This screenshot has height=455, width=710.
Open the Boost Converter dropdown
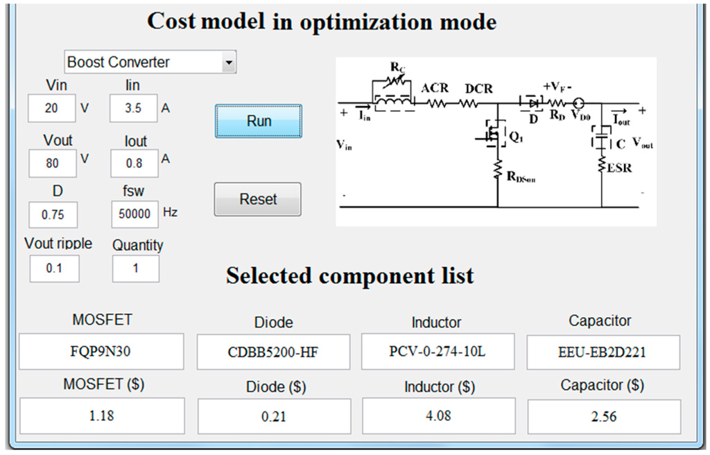[150, 62]
